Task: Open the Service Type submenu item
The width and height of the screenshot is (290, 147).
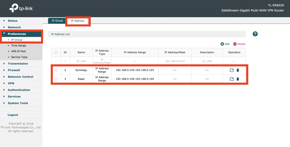Action: (19, 57)
